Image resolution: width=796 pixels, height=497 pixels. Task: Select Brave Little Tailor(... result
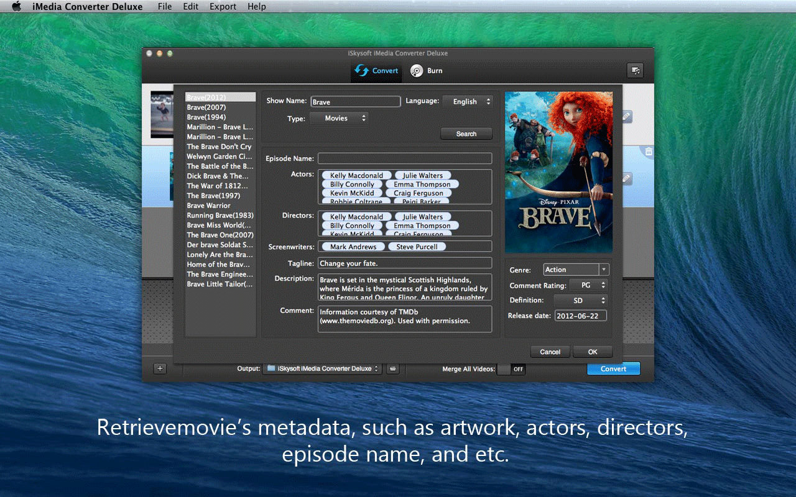tap(221, 284)
